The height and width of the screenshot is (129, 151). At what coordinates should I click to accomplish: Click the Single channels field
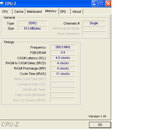(94, 23)
